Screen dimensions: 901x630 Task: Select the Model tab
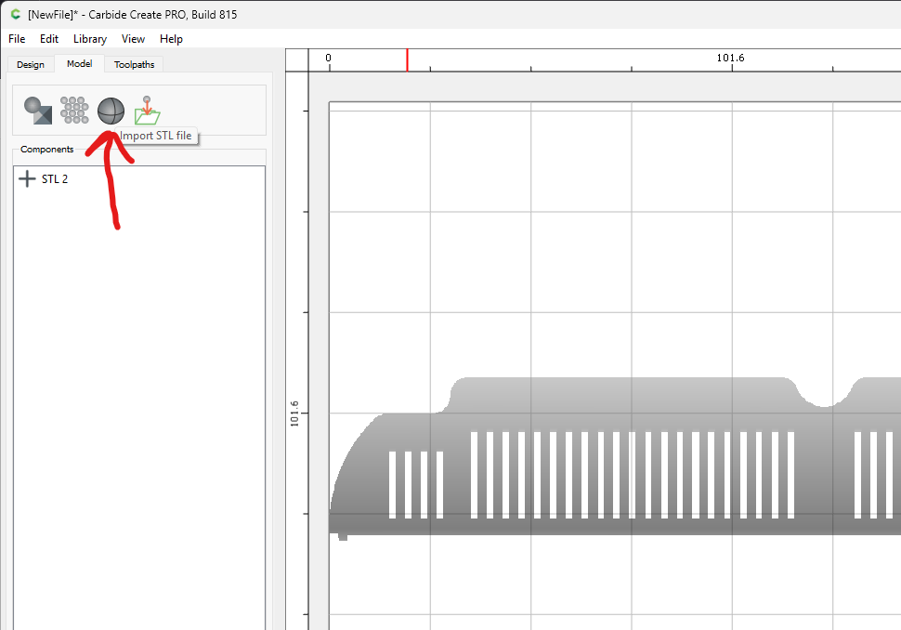[x=79, y=64]
